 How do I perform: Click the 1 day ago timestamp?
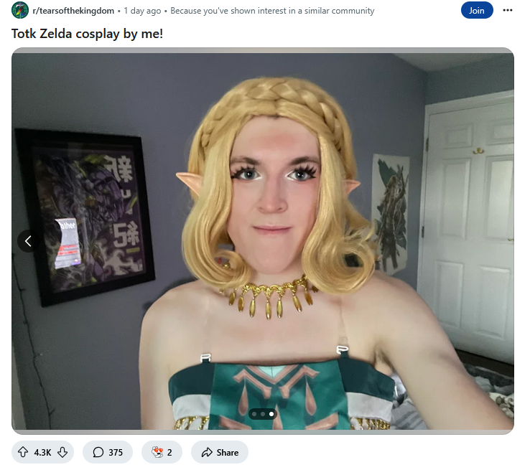[x=142, y=11]
